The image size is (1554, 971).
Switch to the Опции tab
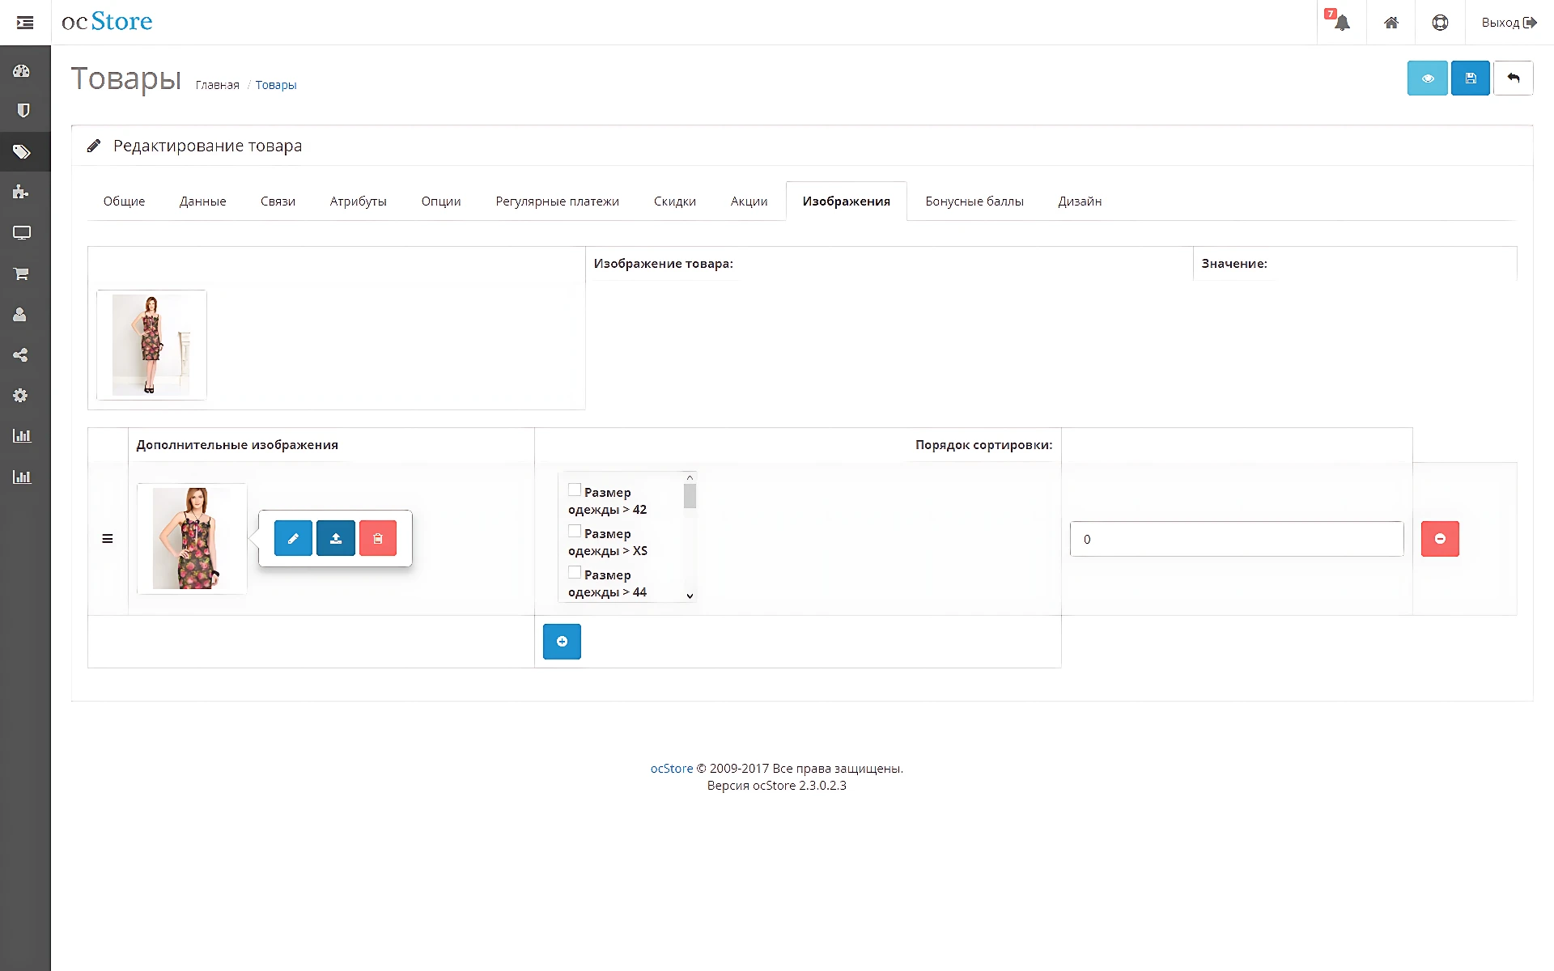[x=441, y=201]
